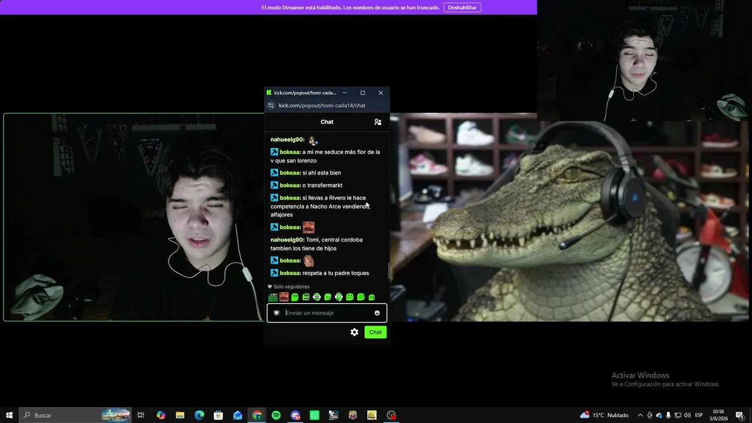Click the Meet Now camera tray icon

coord(650,415)
